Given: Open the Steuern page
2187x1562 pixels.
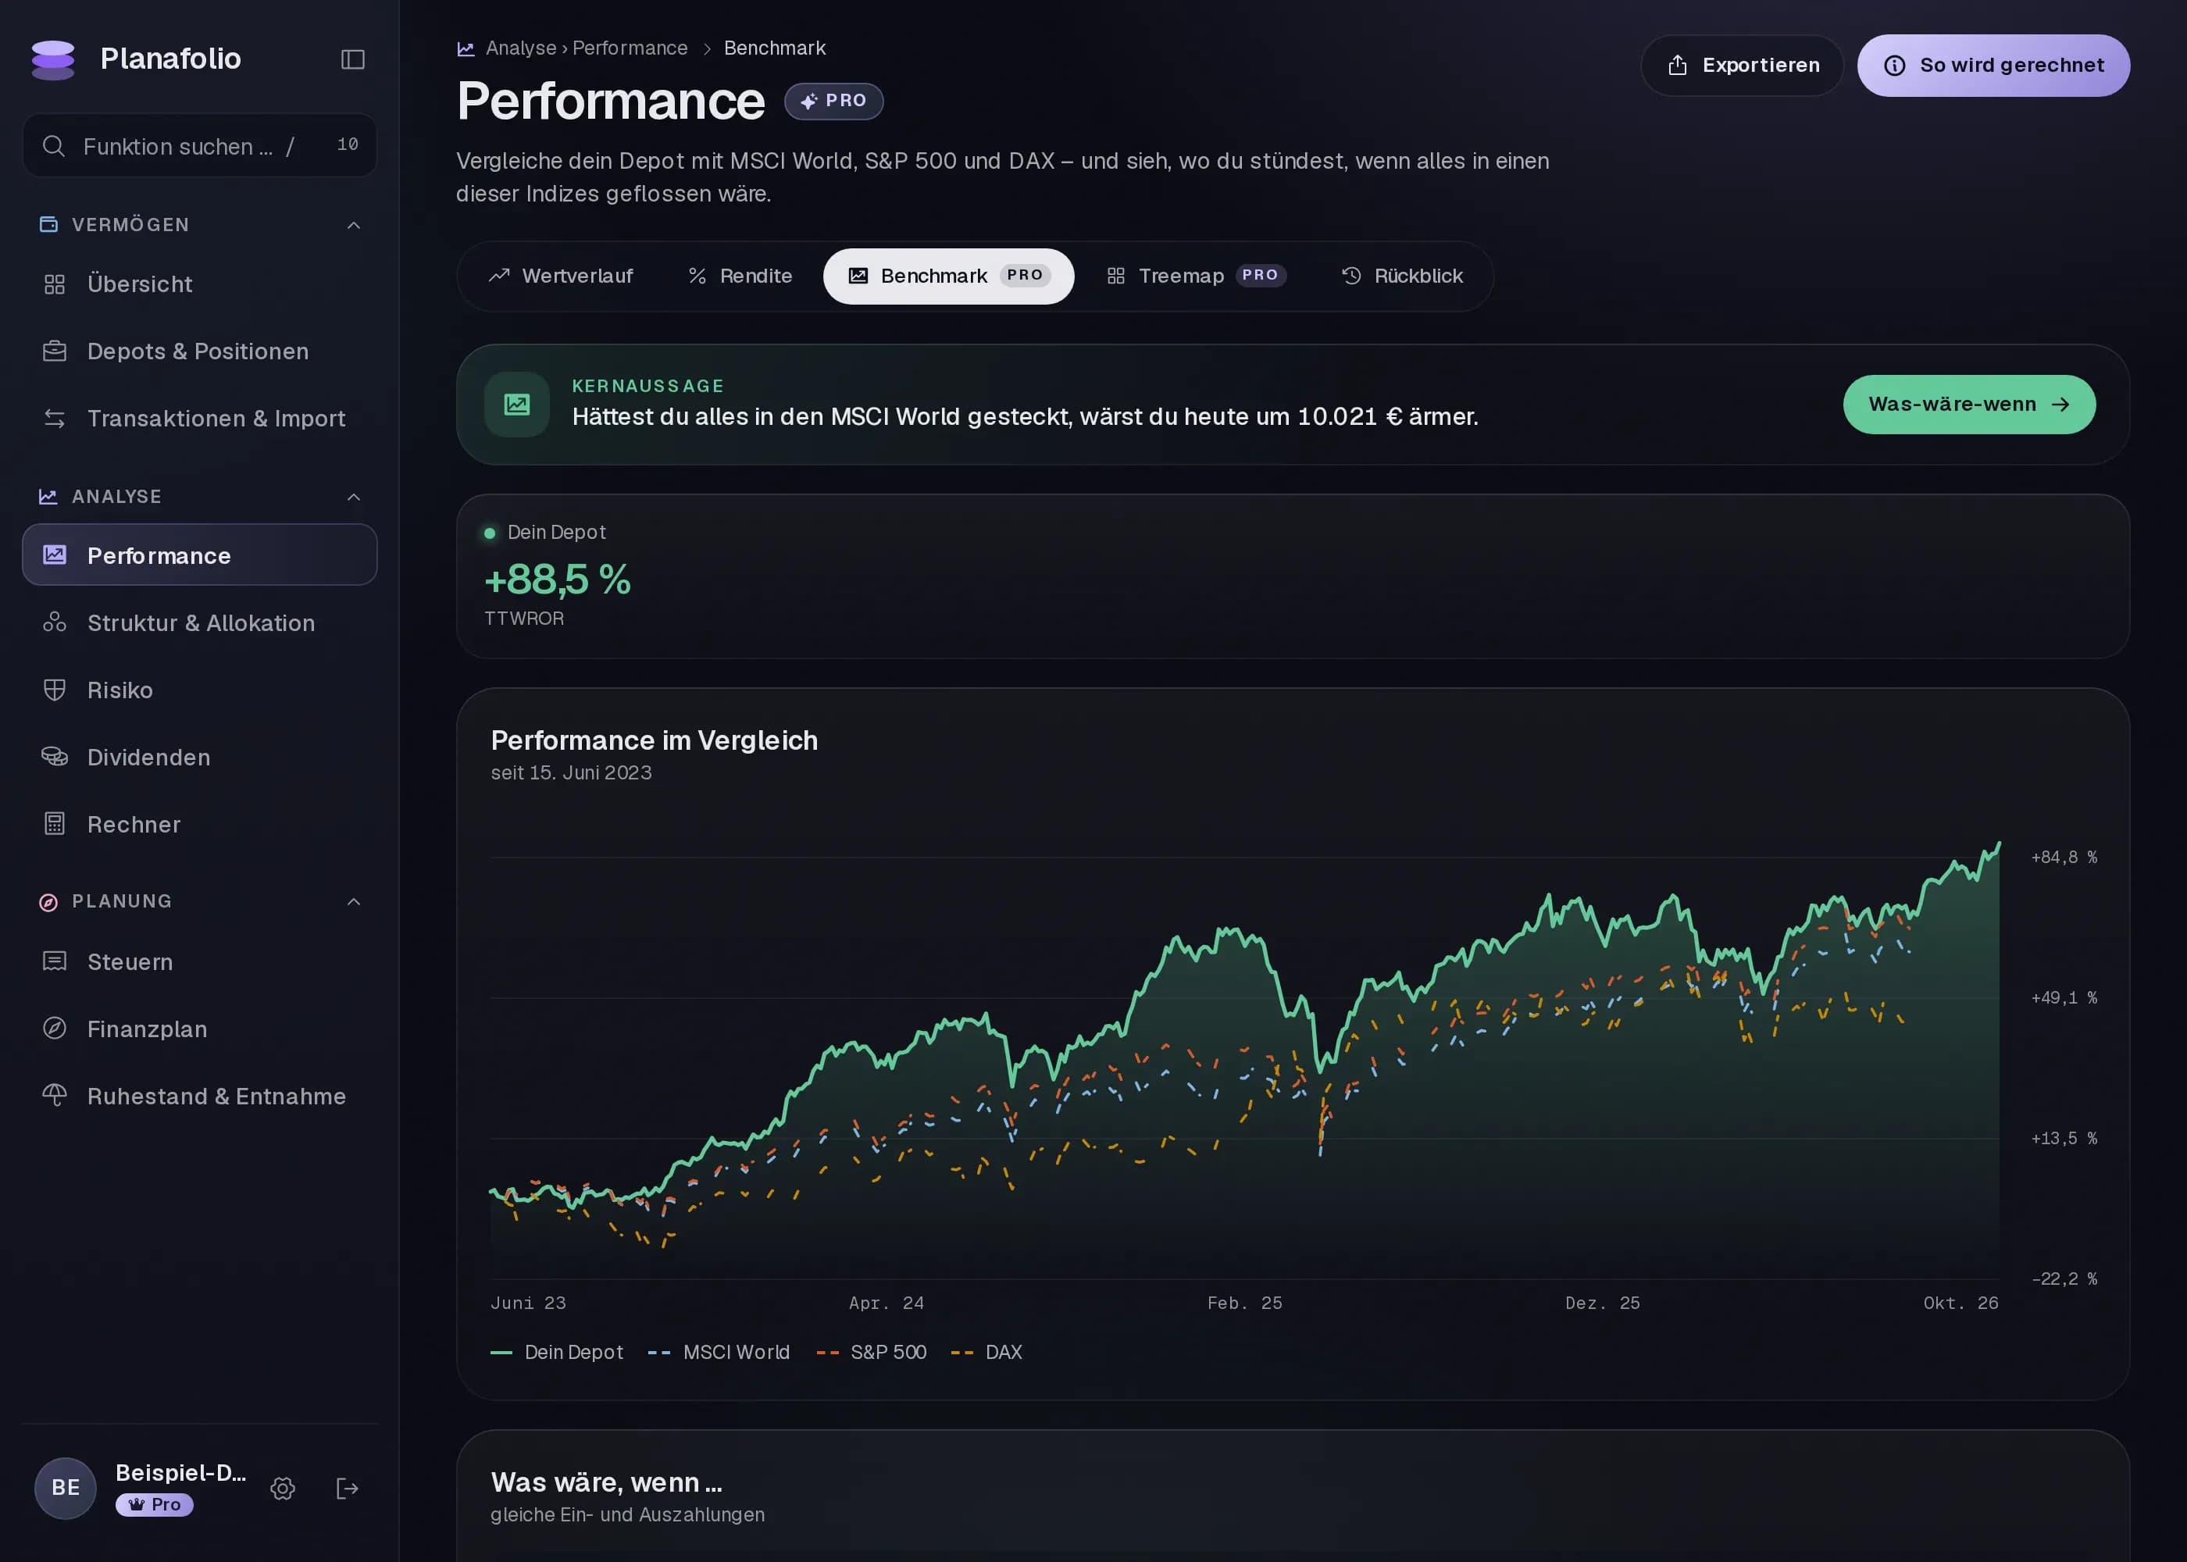Looking at the screenshot, I should pyautogui.click(x=199, y=962).
